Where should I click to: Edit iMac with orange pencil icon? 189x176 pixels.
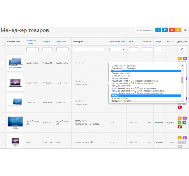pyautogui.click(x=180, y=138)
